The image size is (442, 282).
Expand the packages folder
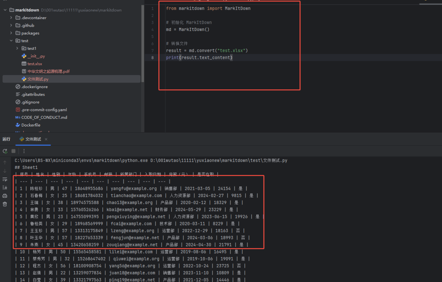(x=11, y=33)
